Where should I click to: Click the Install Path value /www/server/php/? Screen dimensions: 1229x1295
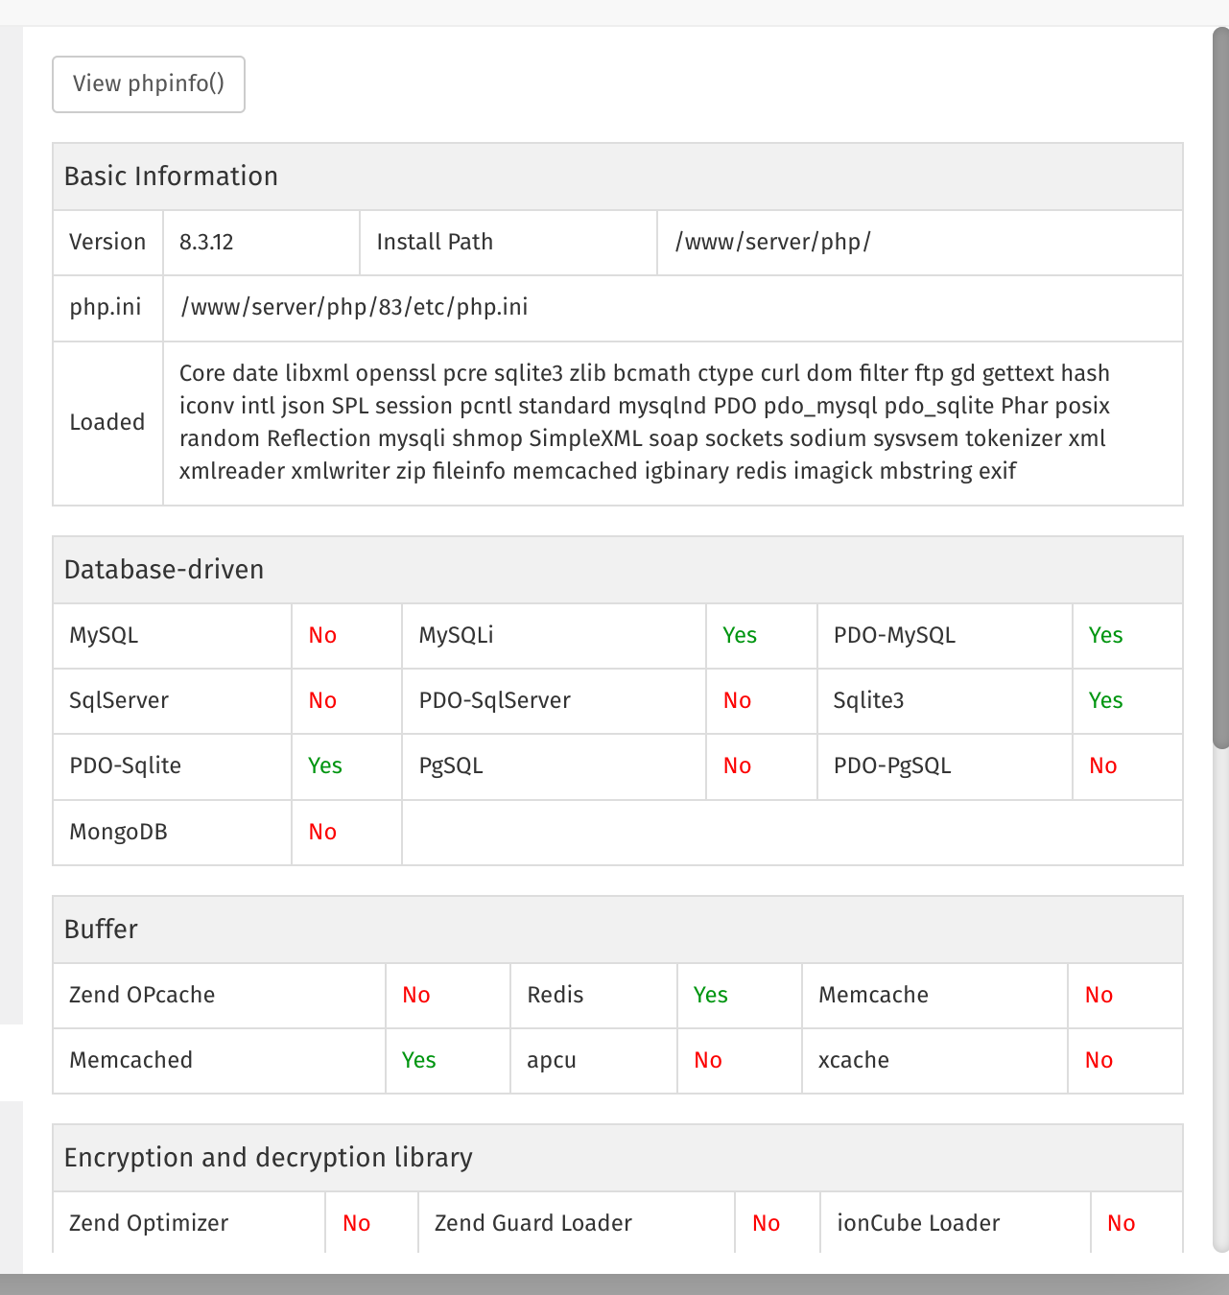(x=773, y=242)
